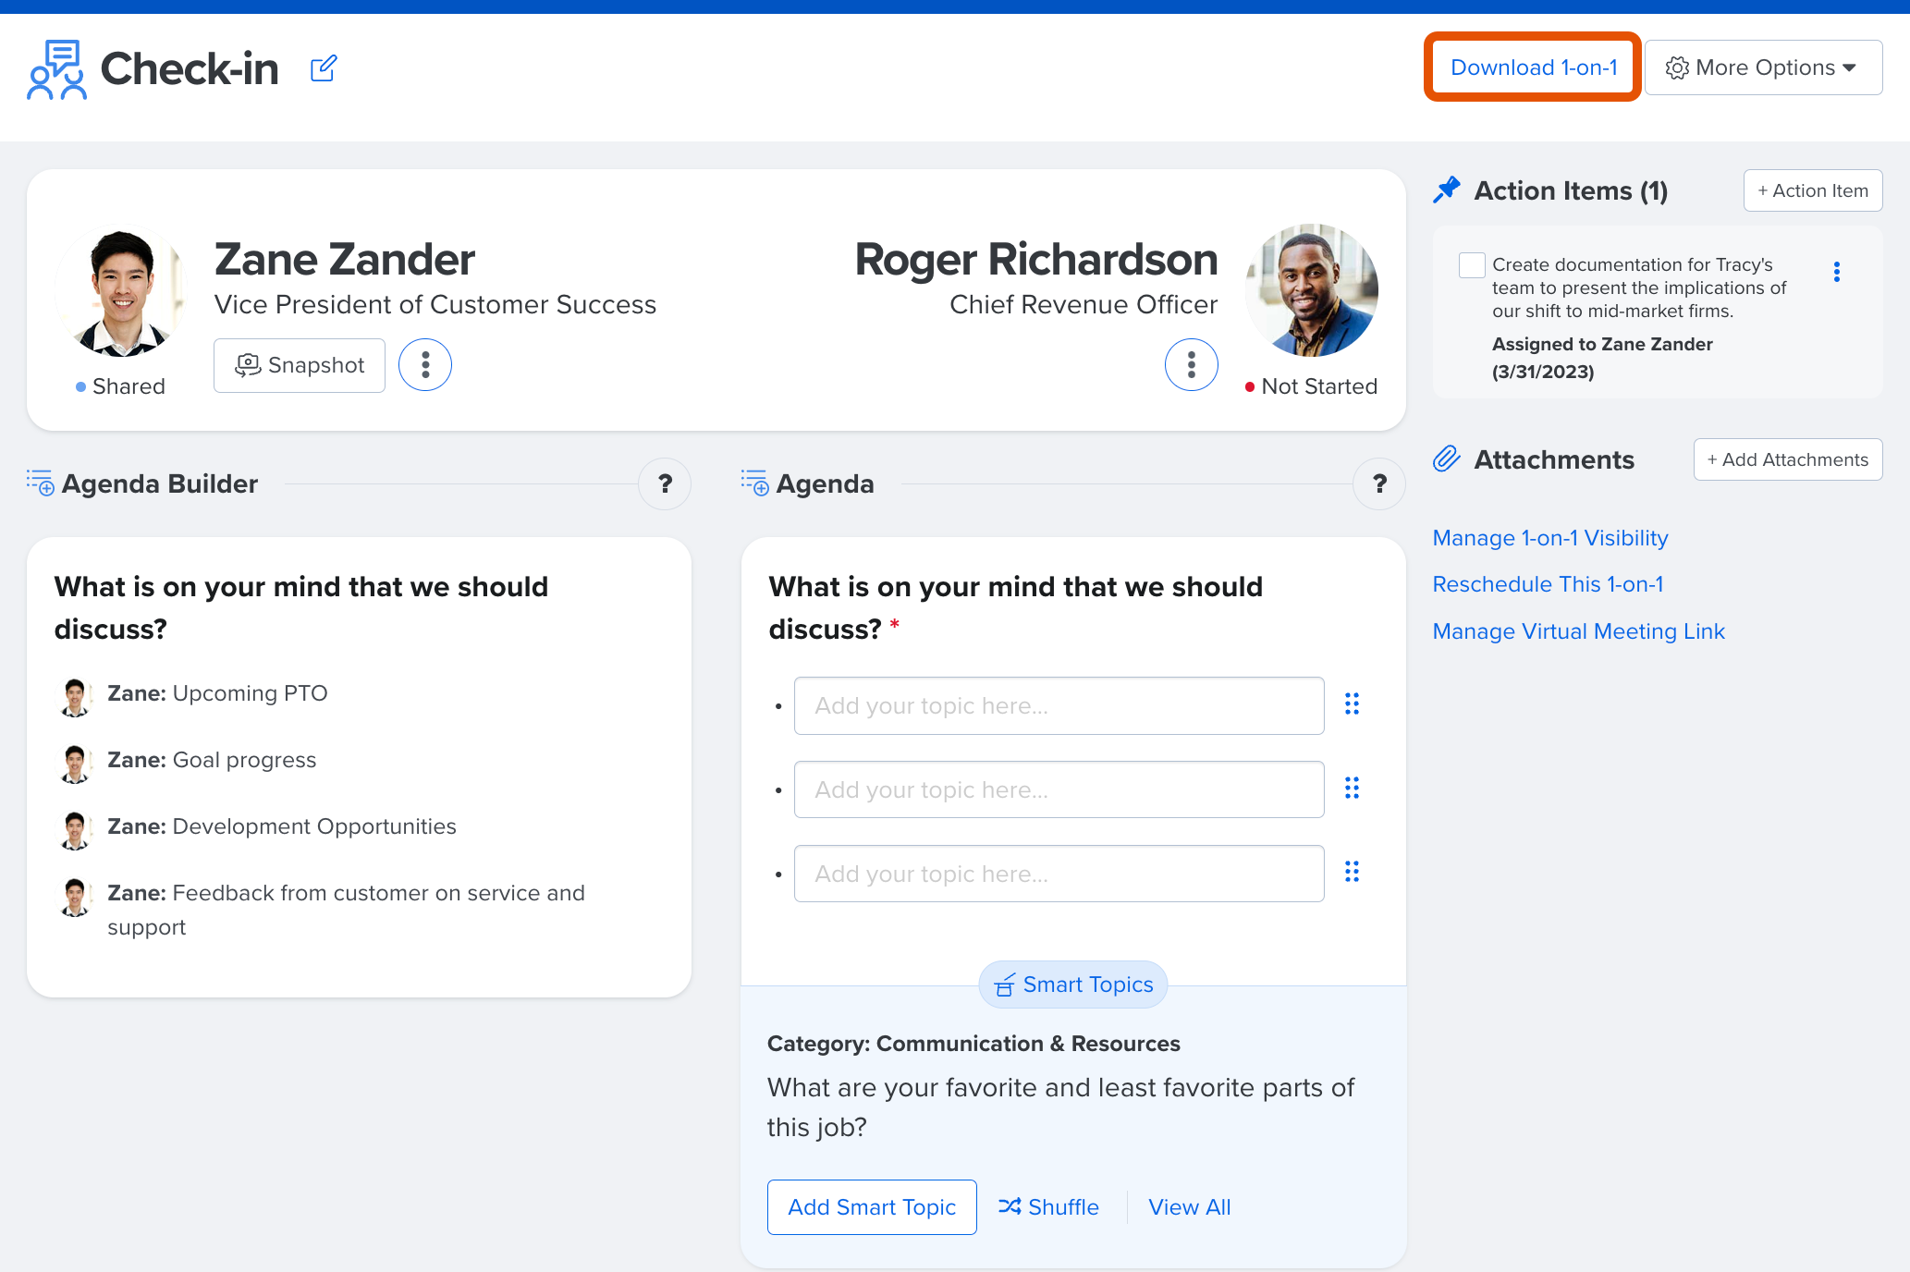Image resolution: width=1910 pixels, height=1272 pixels.
Task: Open the action item's three-dot menu
Action: click(1837, 272)
